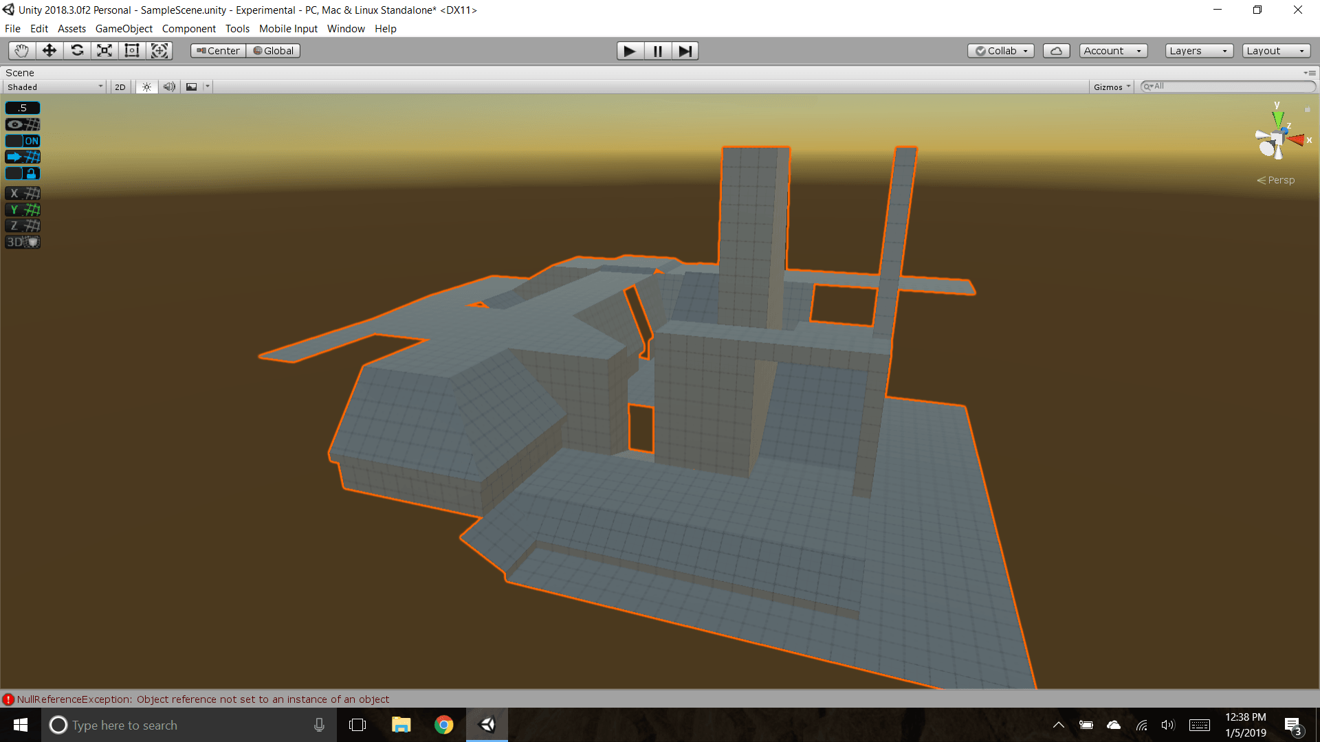Click the scene search field

pyautogui.click(x=1231, y=87)
